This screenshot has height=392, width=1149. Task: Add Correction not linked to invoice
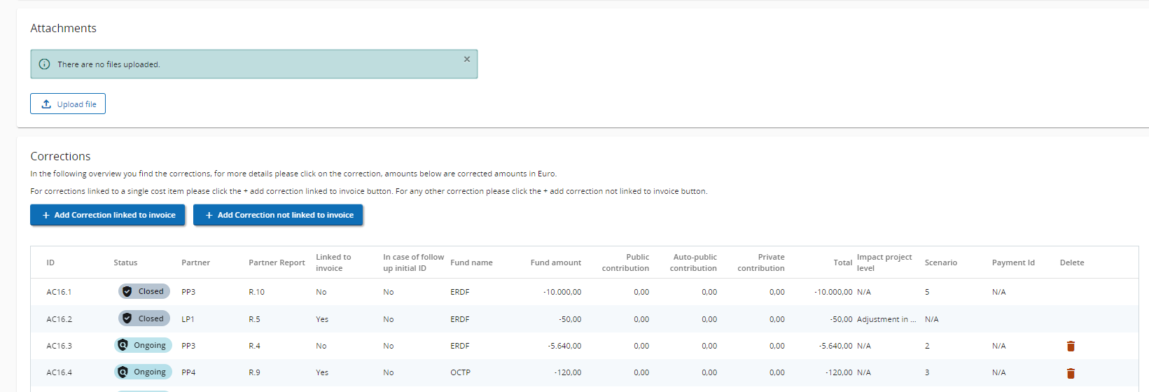(278, 215)
